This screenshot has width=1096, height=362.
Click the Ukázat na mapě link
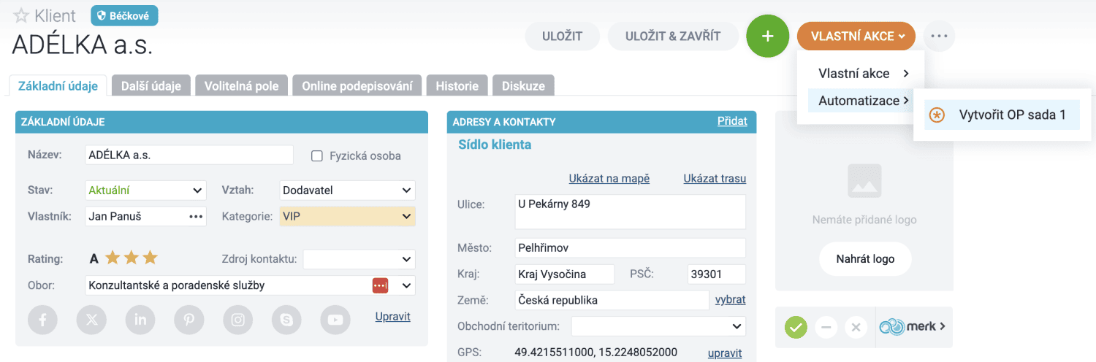point(609,179)
